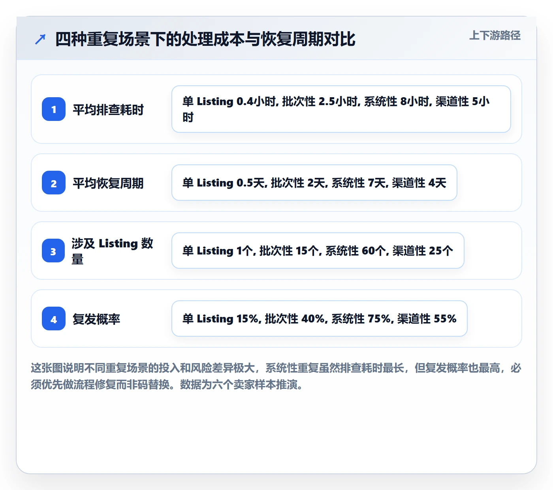Click the 平均恢复周期 row label

tap(108, 183)
